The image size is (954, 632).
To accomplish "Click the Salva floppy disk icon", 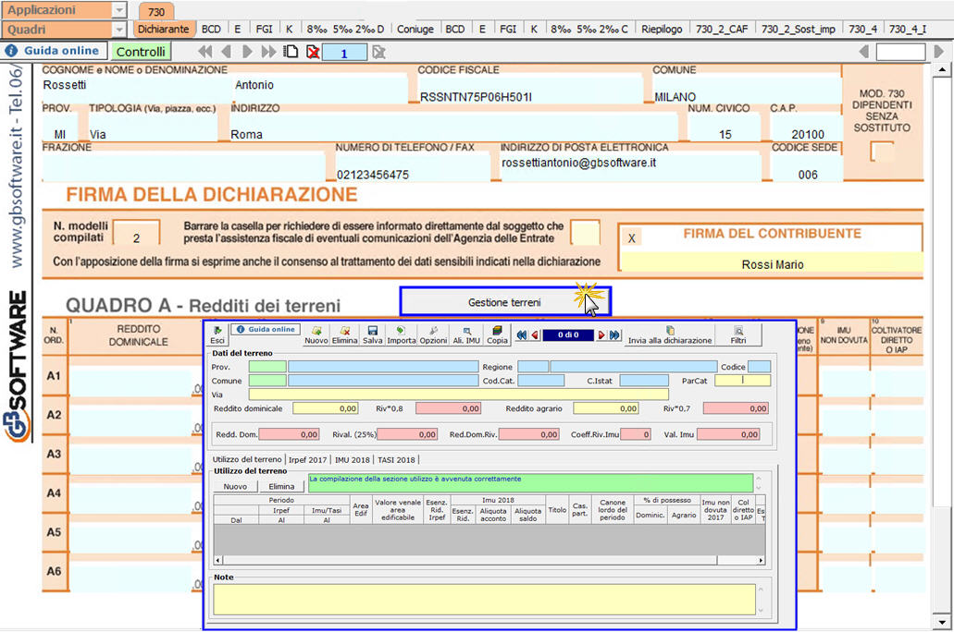I will pyautogui.click(x=372, y=334).
